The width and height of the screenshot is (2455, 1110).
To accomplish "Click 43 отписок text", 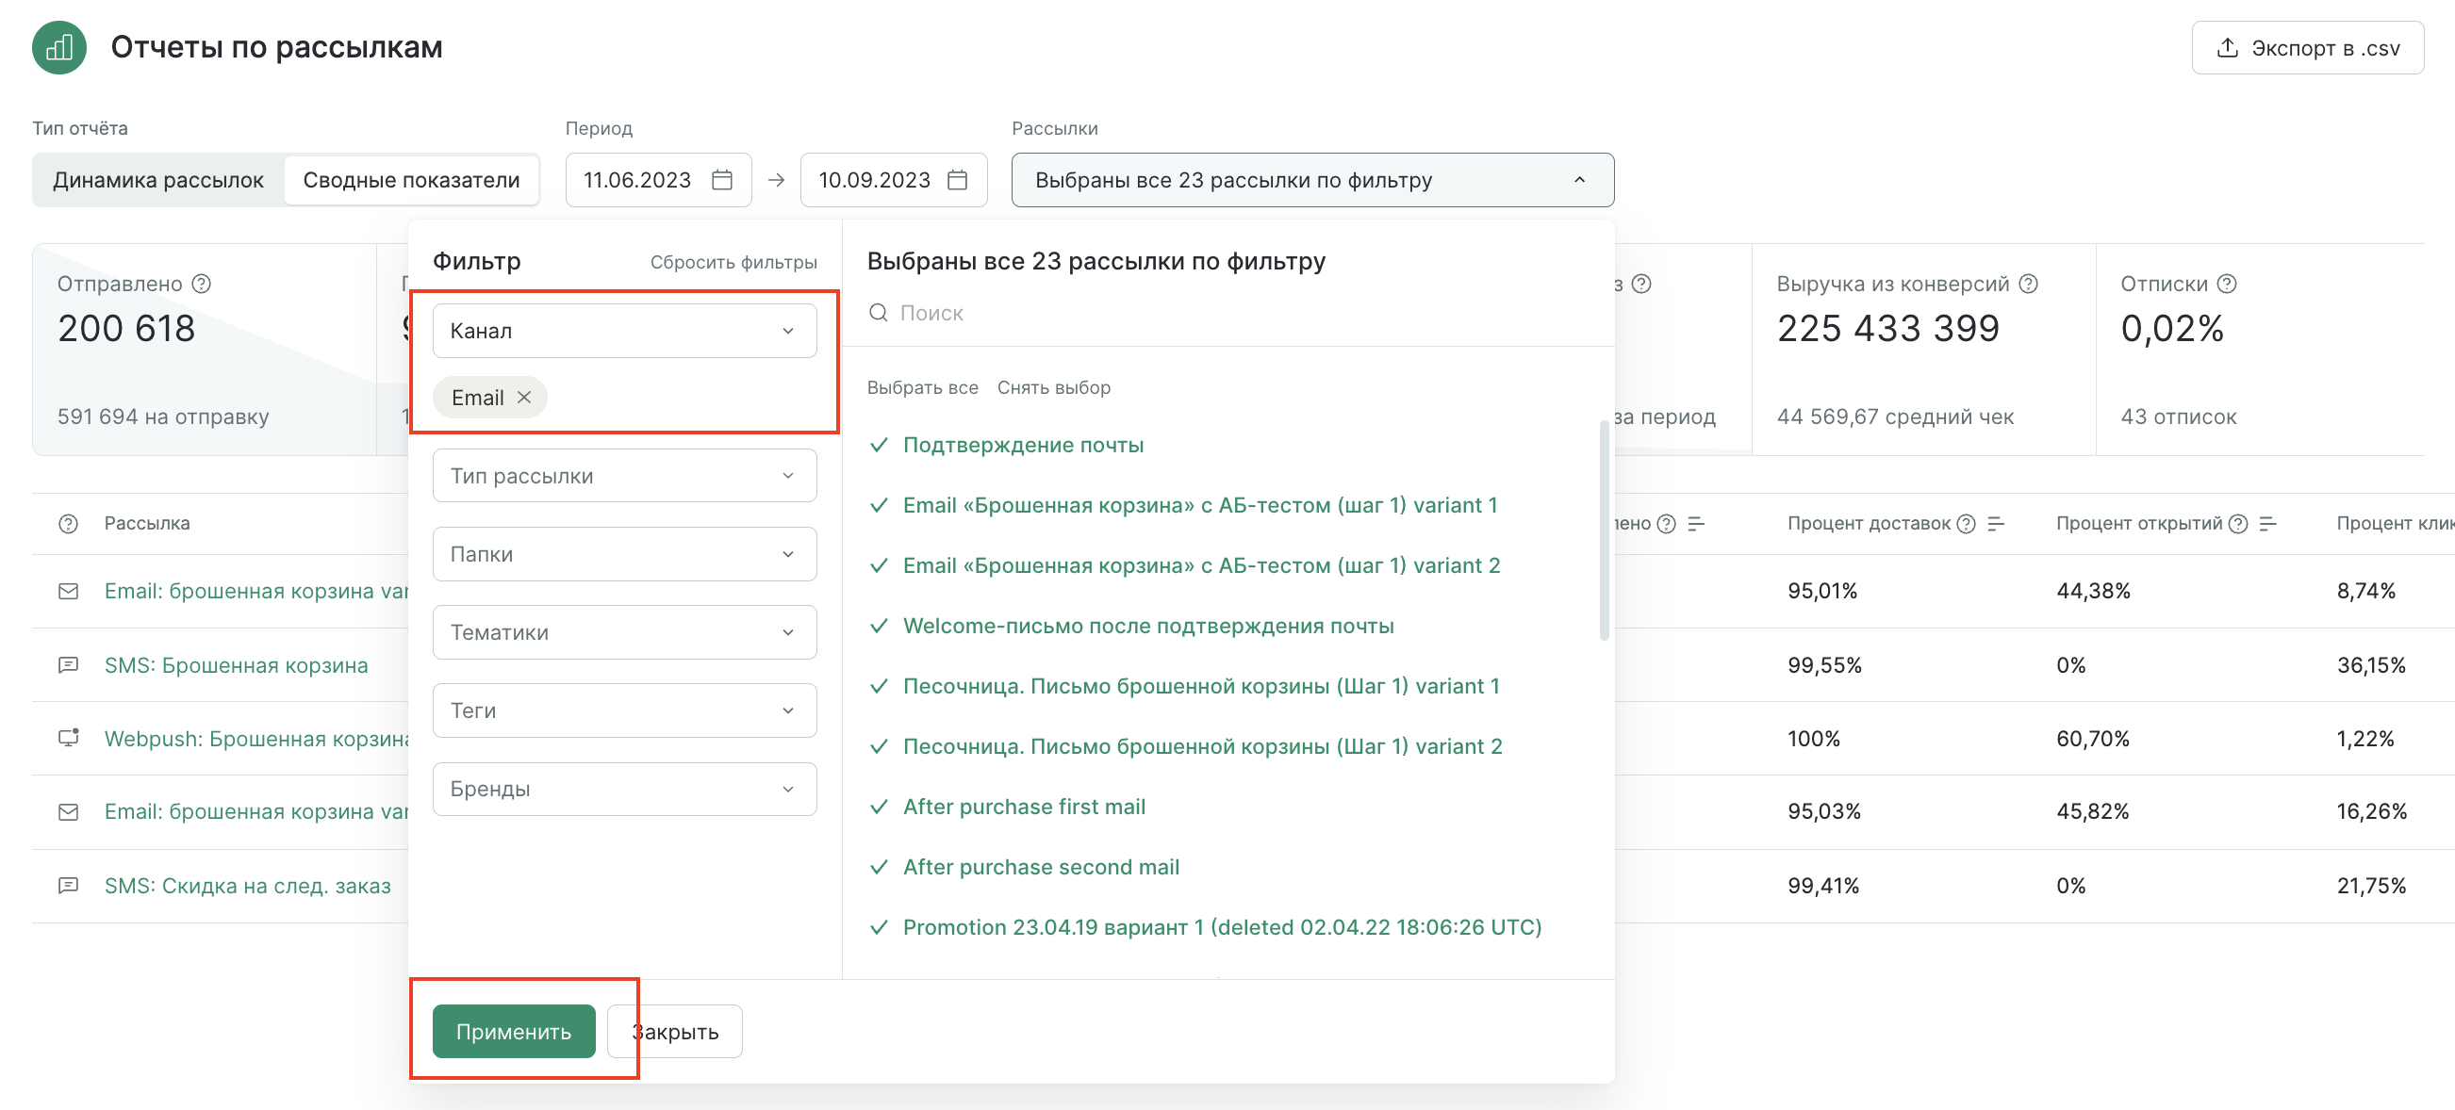I will click(x=2179, y=416).
